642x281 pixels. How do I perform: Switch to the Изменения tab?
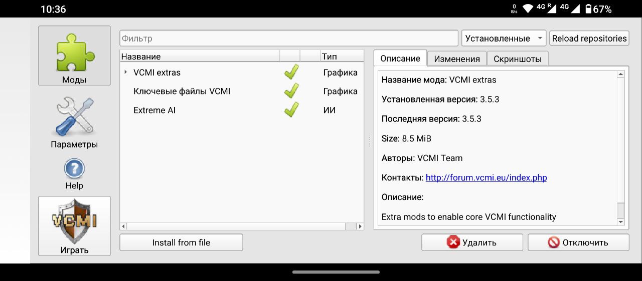pos(457,59)
